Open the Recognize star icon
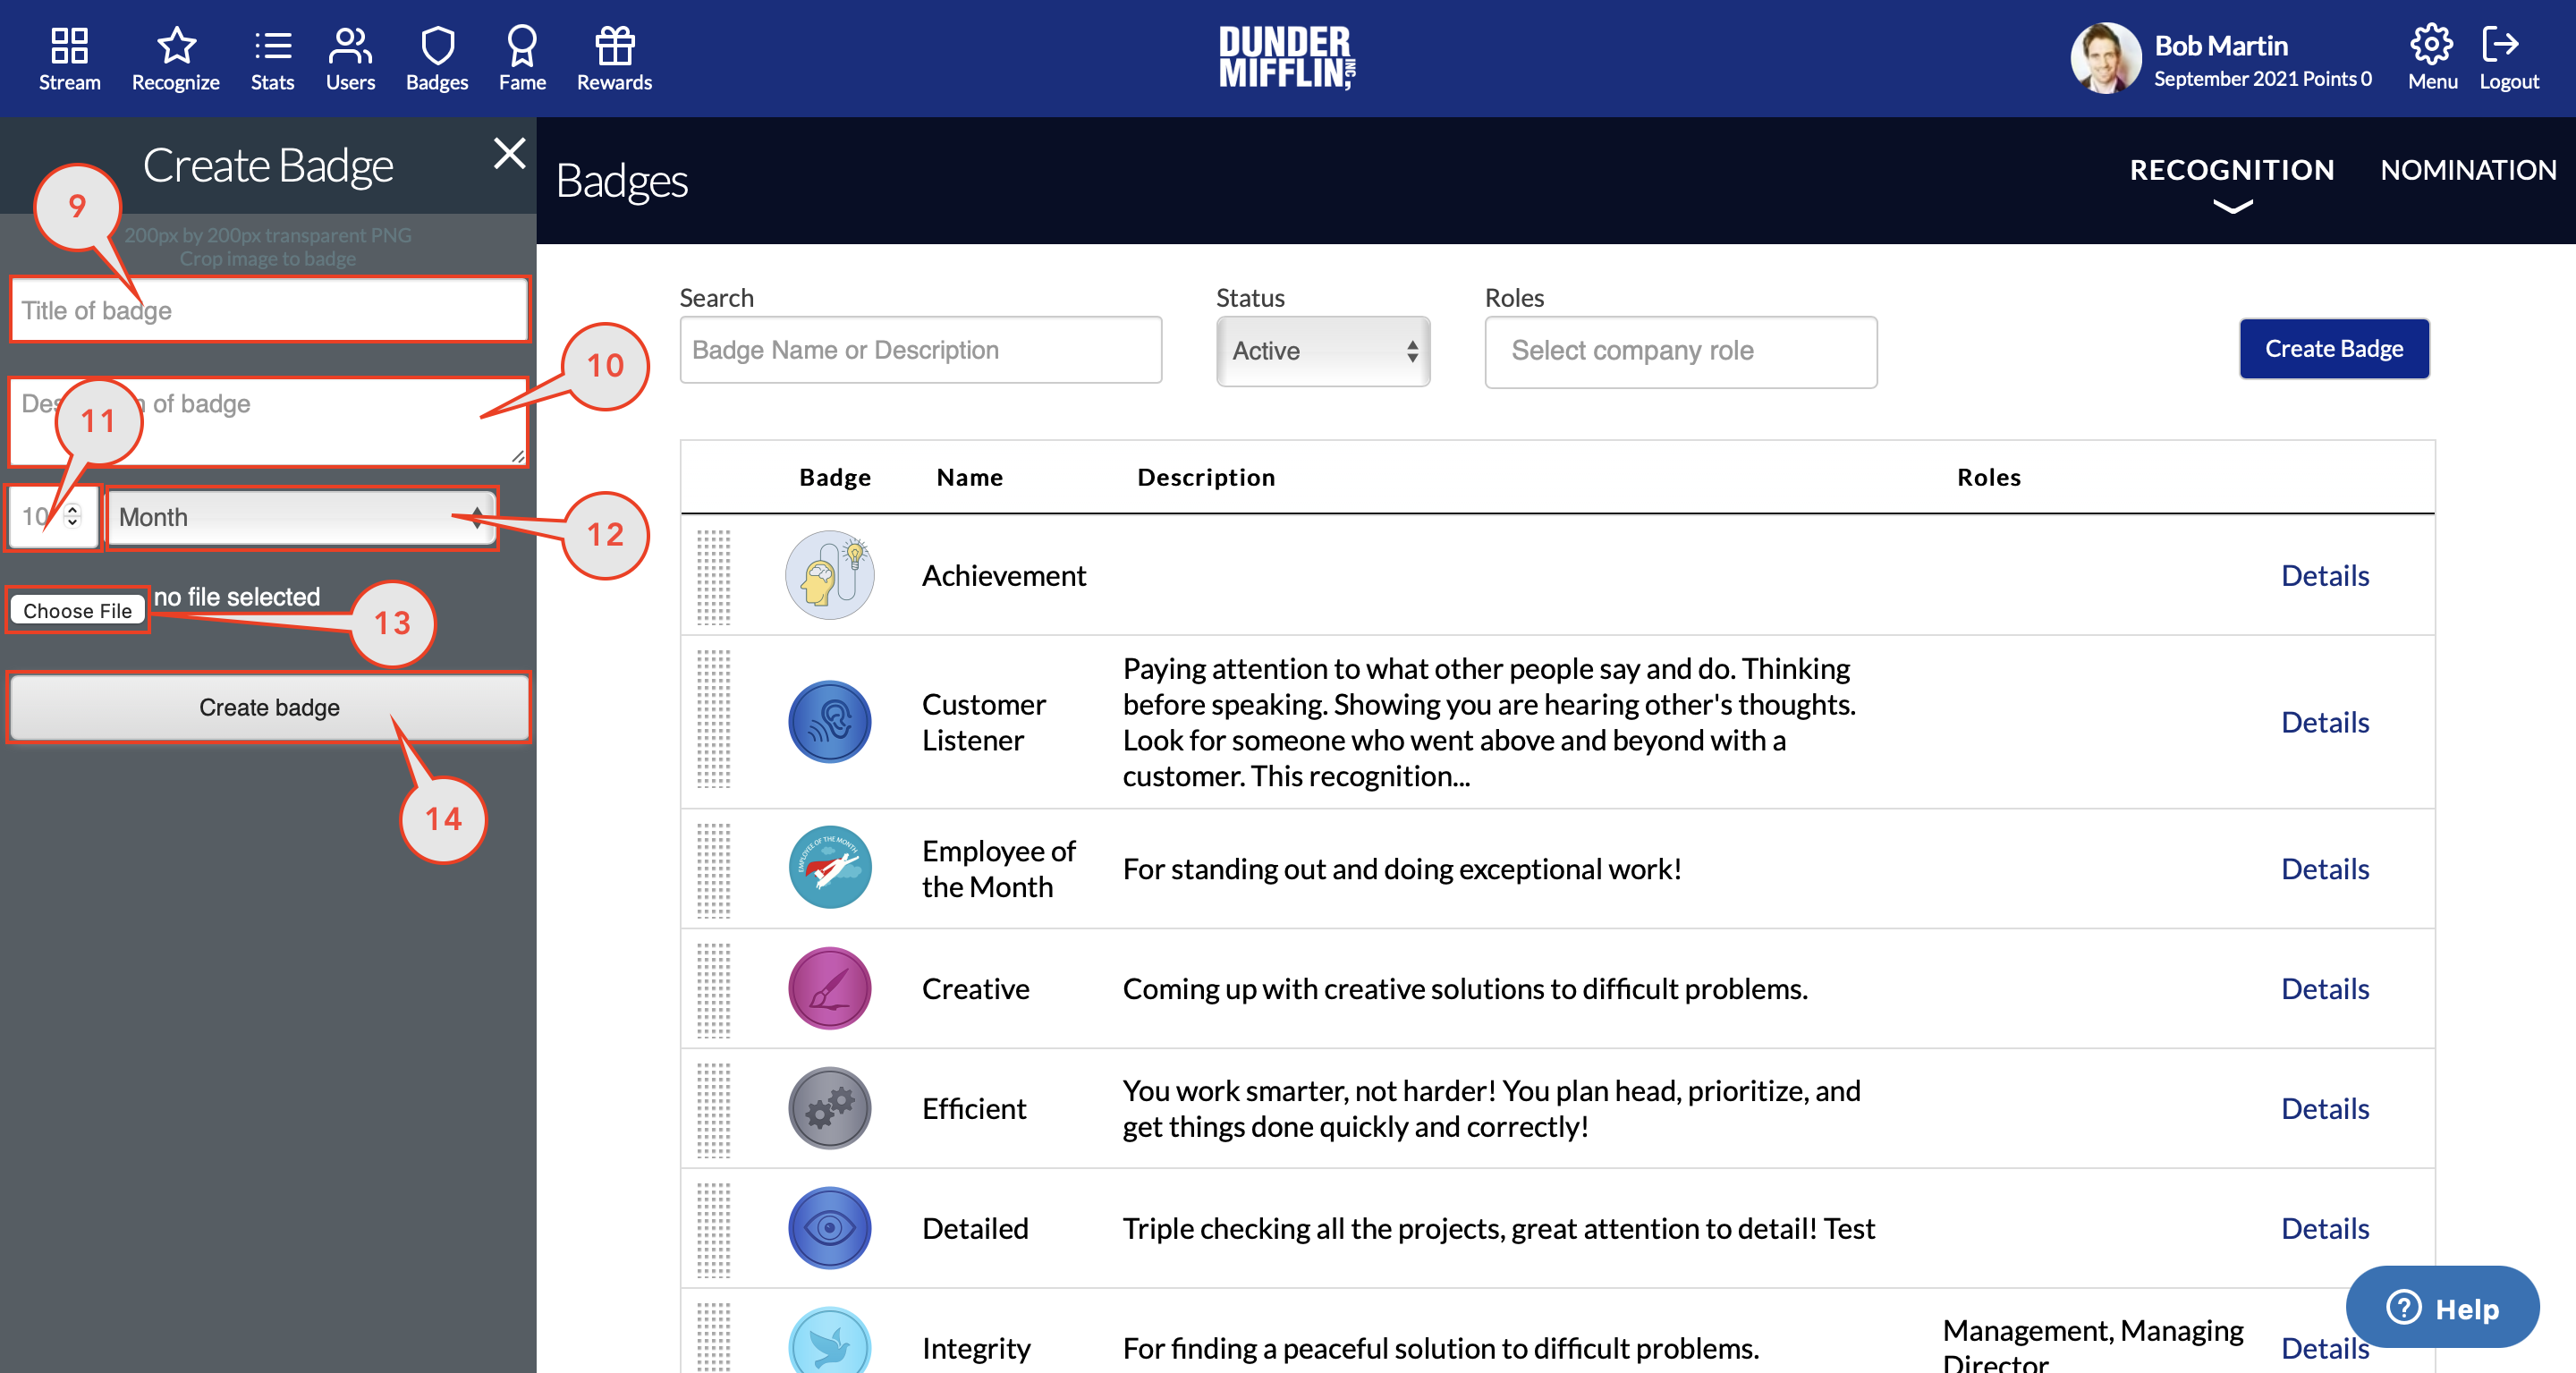The image size is (2576, 1373). (x=176, y=45)
